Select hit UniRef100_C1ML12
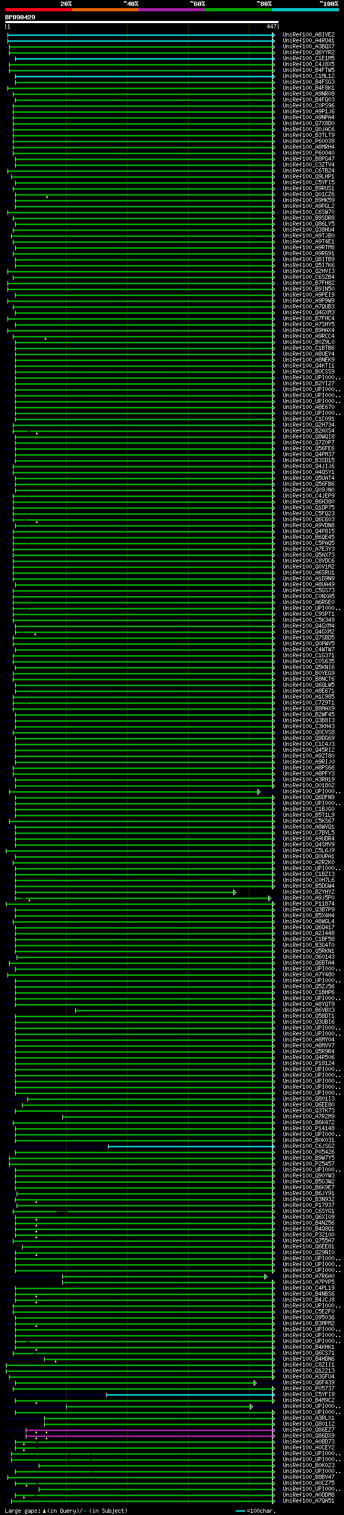 pyautogui.click(x=309, y=76)
